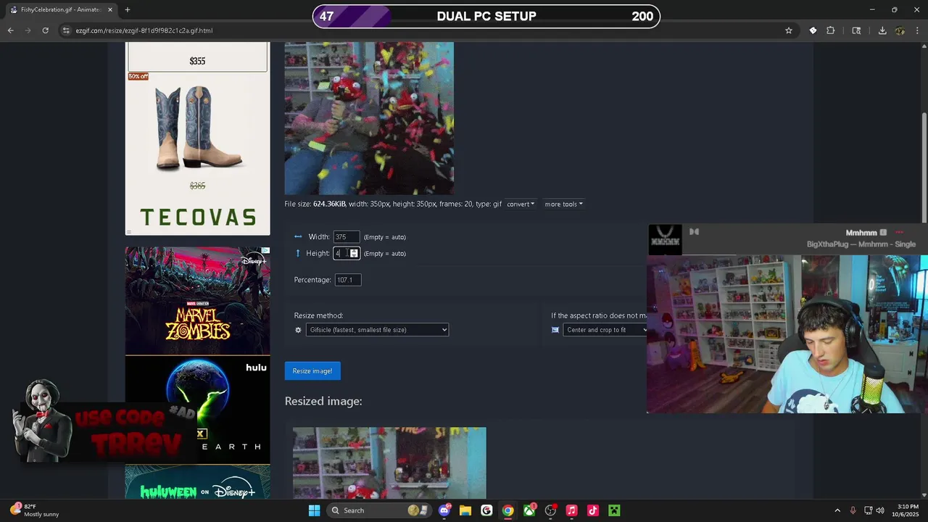Open File Explorer from the taskbar

(465, 510)
